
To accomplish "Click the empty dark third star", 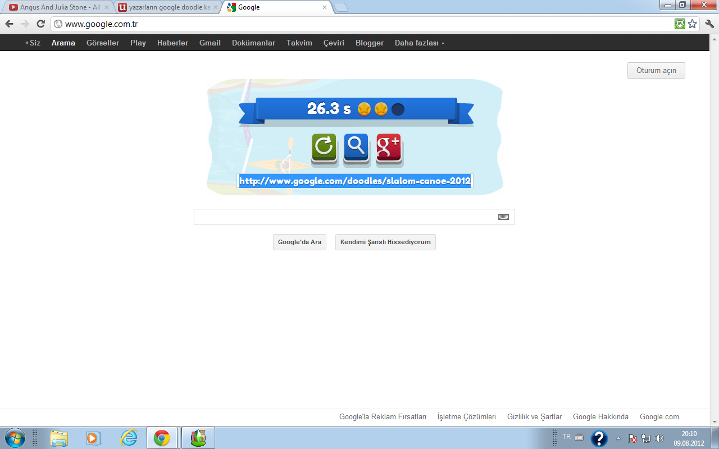I will tap(398, 109).
